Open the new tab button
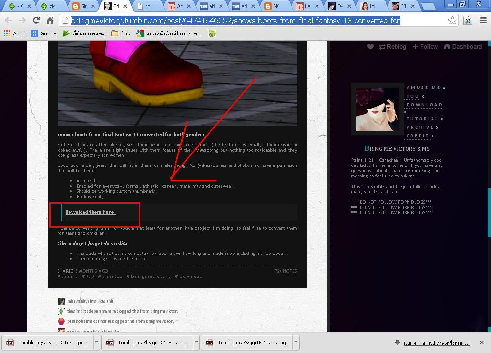The height and width of the screenshot is (353, 491). [429, 6]
